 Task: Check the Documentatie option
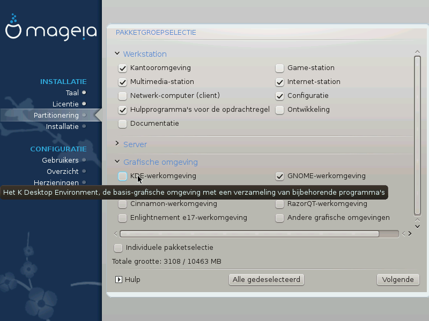(123, 124)
